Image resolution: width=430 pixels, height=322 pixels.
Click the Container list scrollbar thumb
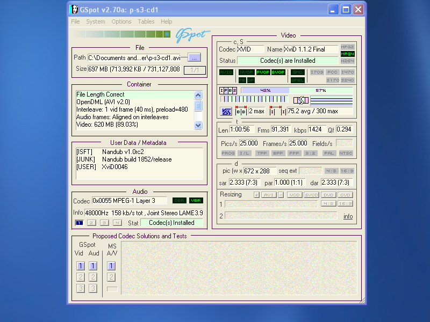(198, 106)
